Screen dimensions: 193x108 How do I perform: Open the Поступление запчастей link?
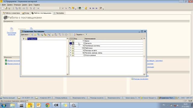(11, 34)
